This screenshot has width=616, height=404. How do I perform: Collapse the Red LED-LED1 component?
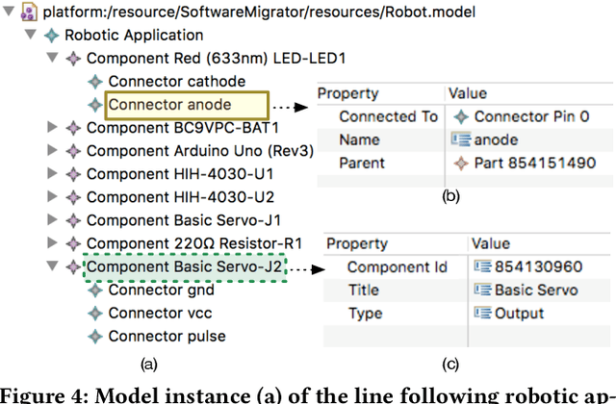click(53, 59)
